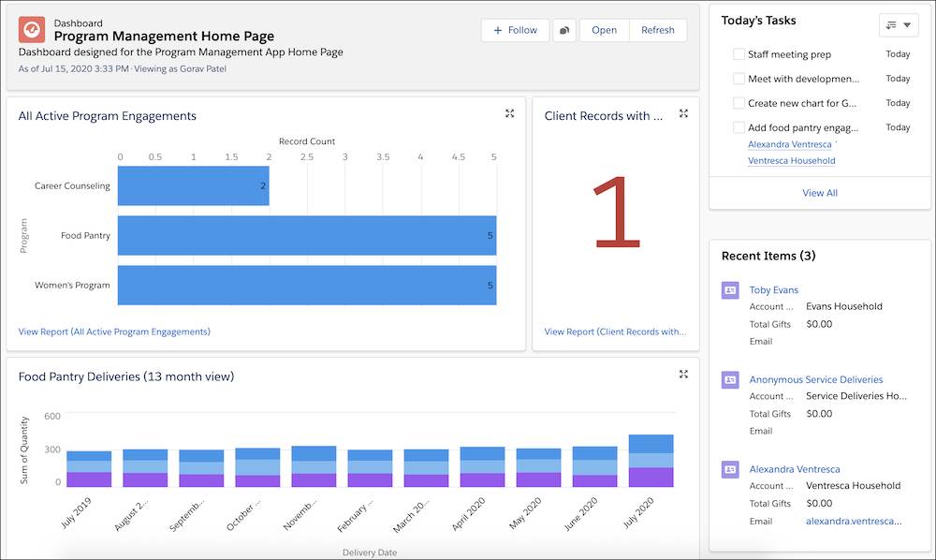Open Alexandra Ventresca link under tasks
The width and height of the screenshot is (936, 560).
coord(790,144)
